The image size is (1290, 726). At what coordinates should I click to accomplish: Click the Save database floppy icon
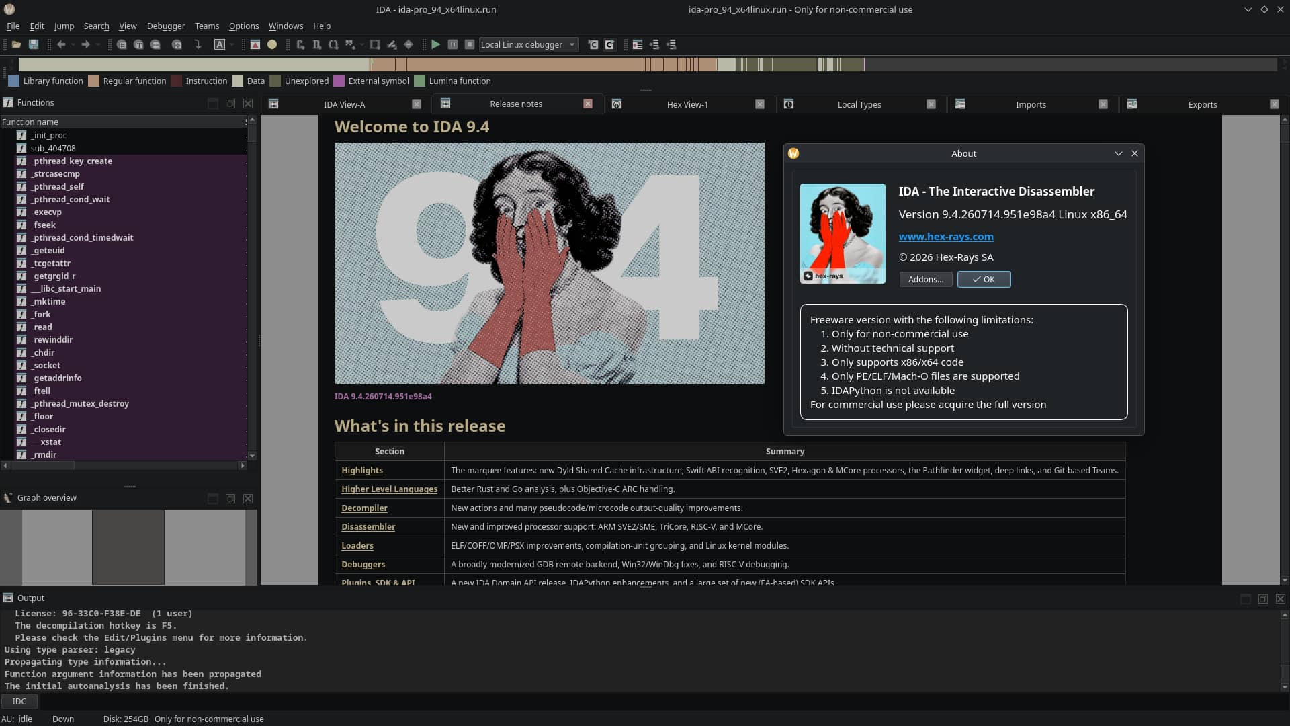pos(34,44)
